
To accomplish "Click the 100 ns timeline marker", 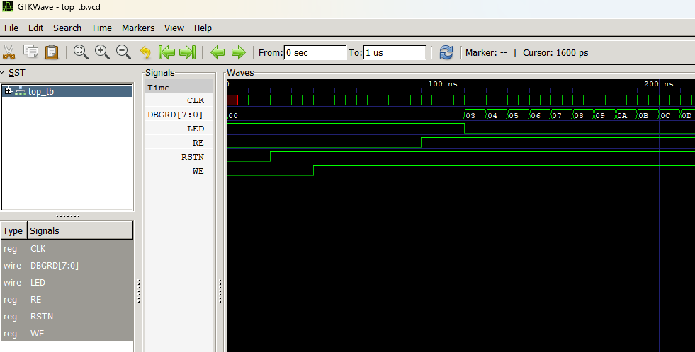I will (x=442, y=83).
